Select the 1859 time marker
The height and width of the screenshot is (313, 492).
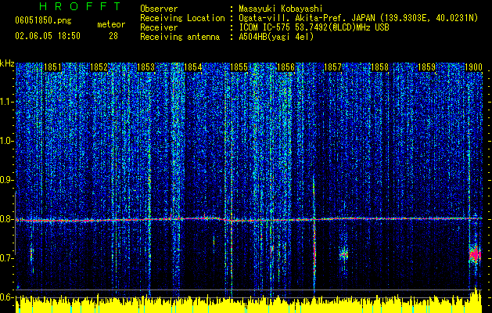coord(427,67)
